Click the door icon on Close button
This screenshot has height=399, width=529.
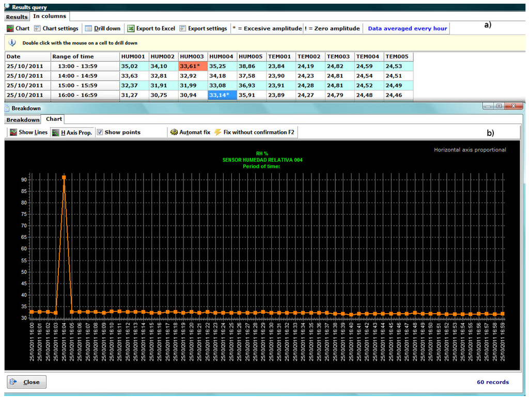[x=13, y=382]
